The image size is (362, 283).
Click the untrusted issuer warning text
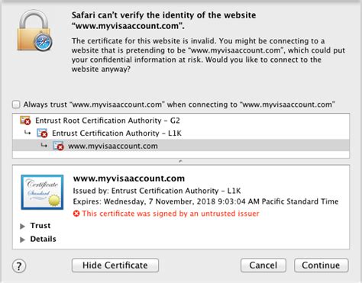point(170,214)
